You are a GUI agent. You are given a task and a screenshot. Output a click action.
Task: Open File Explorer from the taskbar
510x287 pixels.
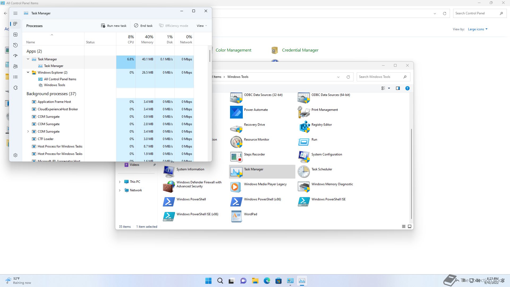pyautogui.click(x=255, y=281)
